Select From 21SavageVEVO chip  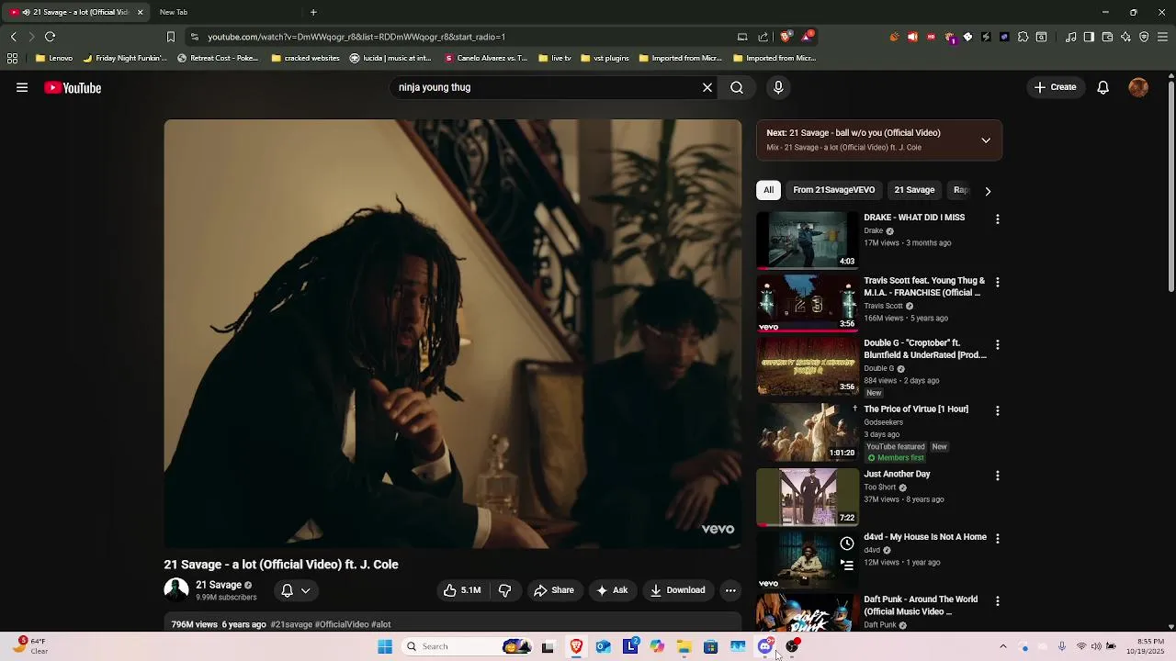click(x=834, y=190)
